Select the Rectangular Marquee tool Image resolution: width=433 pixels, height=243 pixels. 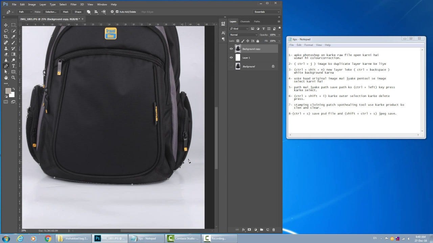click(14, 25)
